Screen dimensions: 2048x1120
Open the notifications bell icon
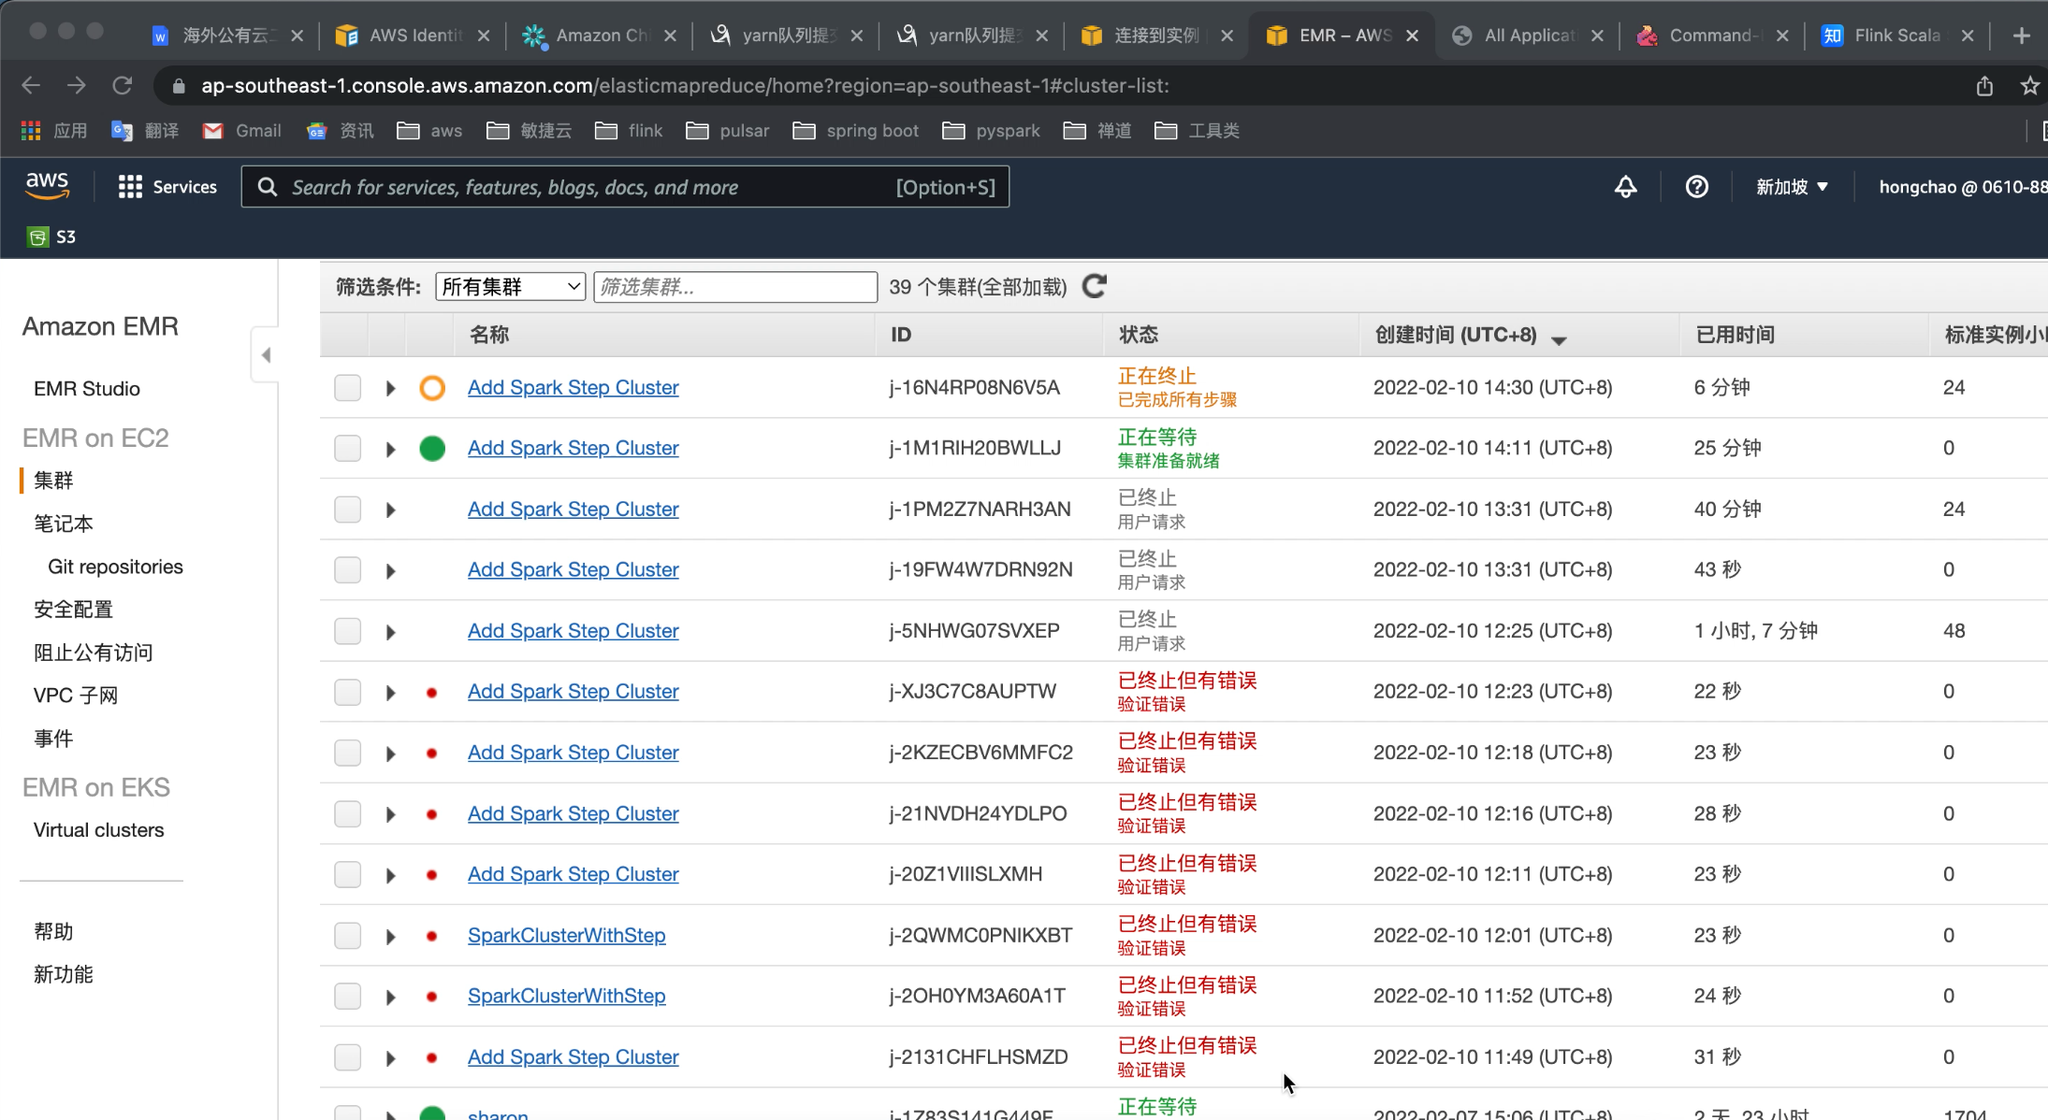click(1625, 187)
